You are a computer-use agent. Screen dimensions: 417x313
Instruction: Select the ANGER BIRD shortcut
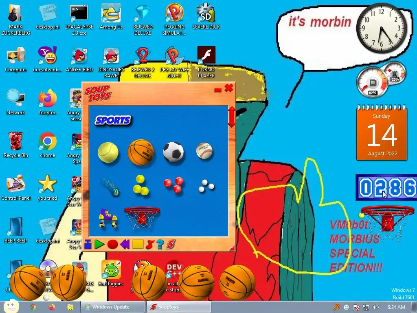coord(79,60)
